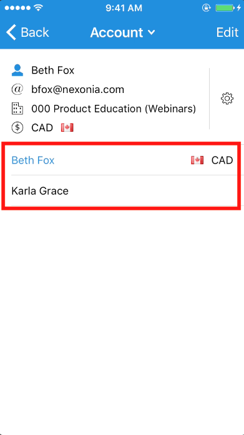The width and height of the screenshot is (244, 435).
Task: Tap 000 Product Education (Webinars) text
Action: click(114, 109)
